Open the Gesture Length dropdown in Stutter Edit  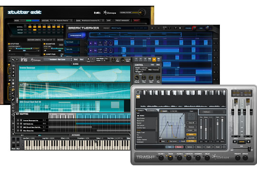pyautogui.click(x=41, y=40)
